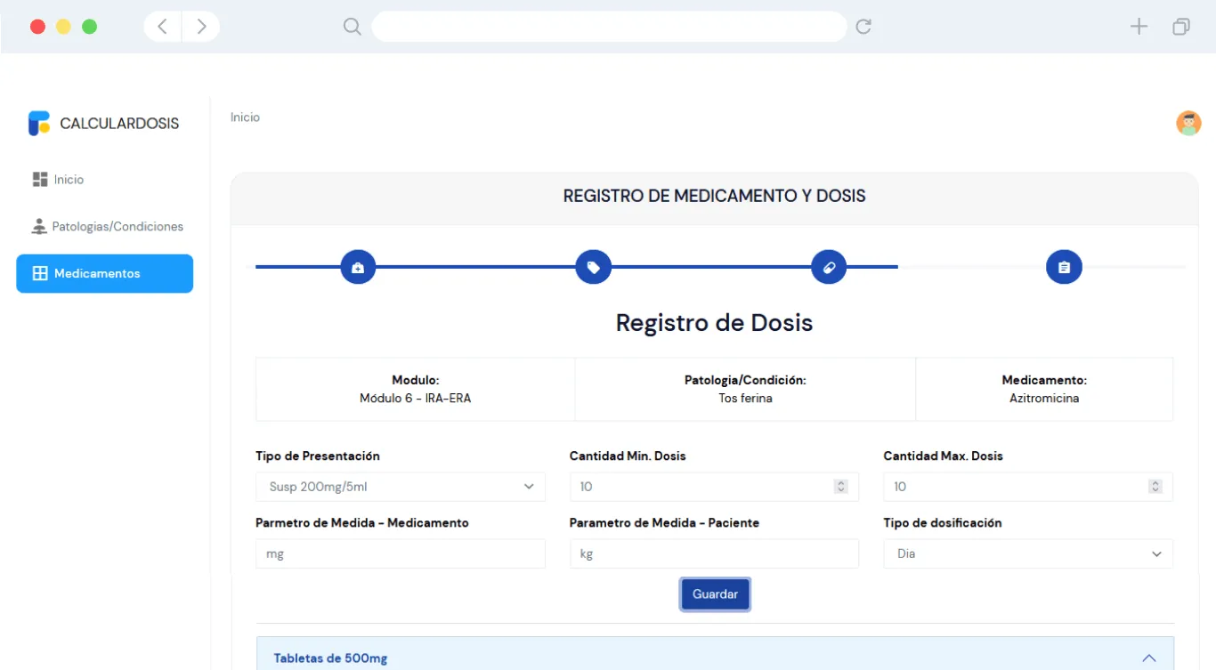Select Medicamentos in the sidebar
Viewport: 1216px width, 670px height.
coord(104,274)
